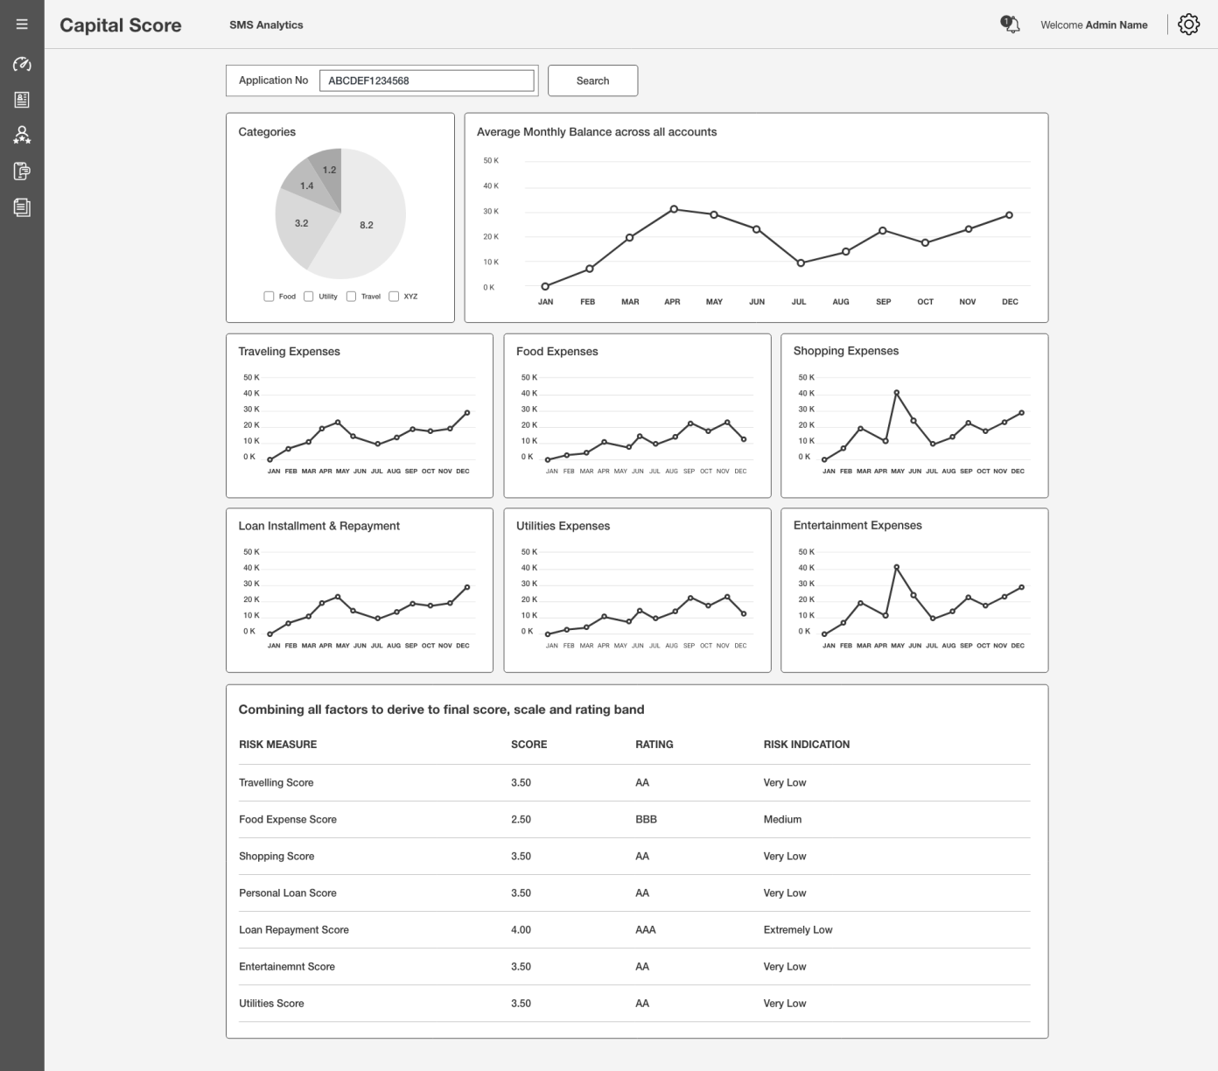Enable the Utility checkbox

(x=308, y=296)
